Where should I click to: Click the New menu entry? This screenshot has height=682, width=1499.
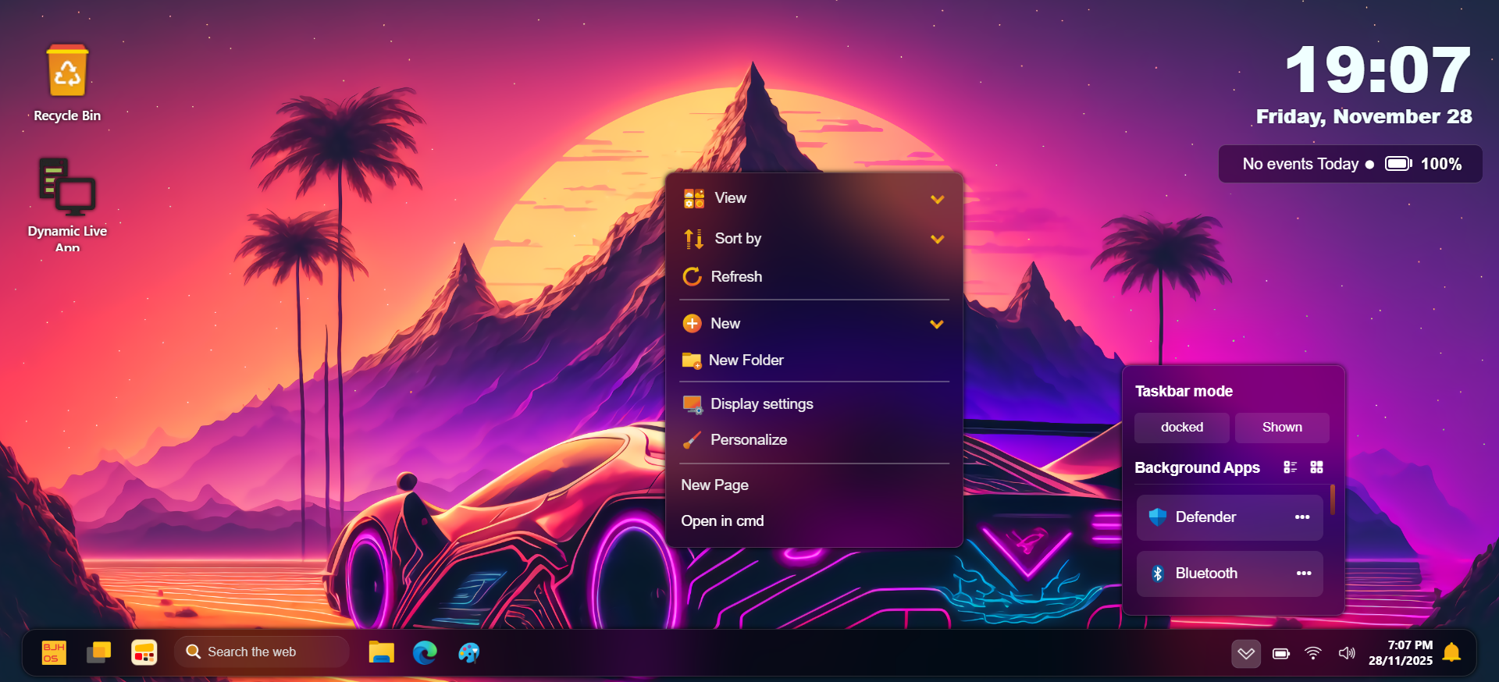click(814, 323)
